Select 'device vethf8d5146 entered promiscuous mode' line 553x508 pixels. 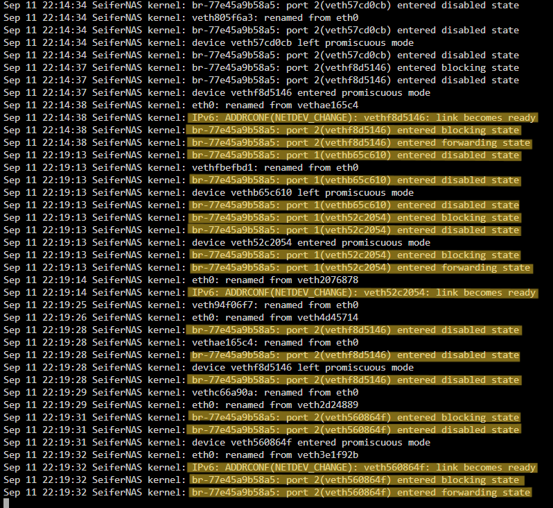[x=217, y=93]
